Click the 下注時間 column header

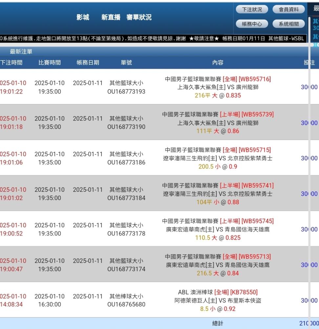pos(11,63)
